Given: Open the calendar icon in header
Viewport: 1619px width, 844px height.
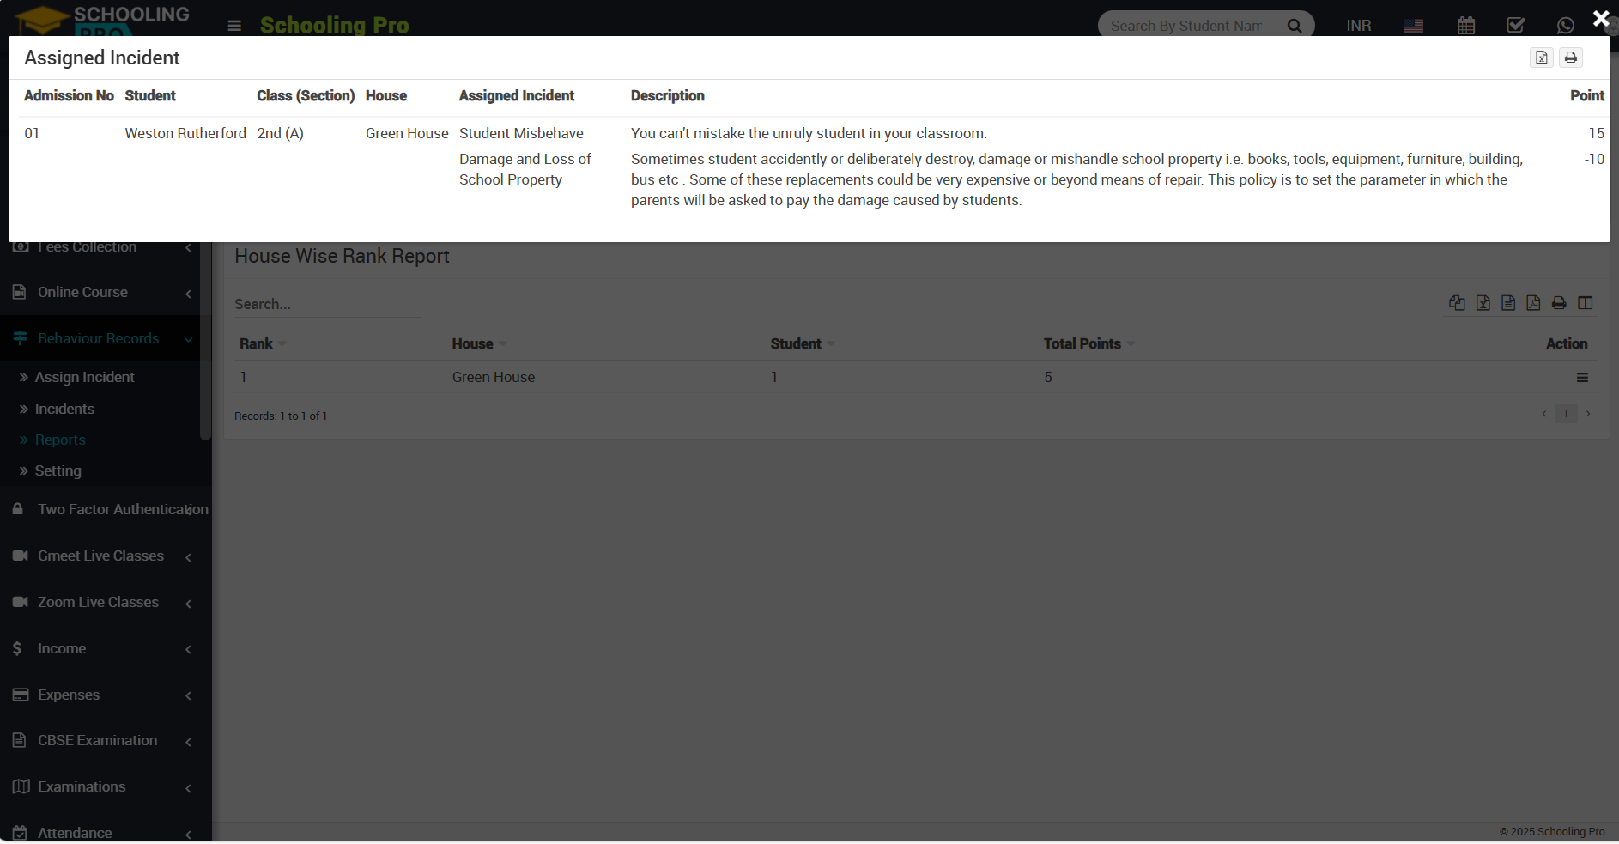Looking at the screenshot, I should 1466,26.
